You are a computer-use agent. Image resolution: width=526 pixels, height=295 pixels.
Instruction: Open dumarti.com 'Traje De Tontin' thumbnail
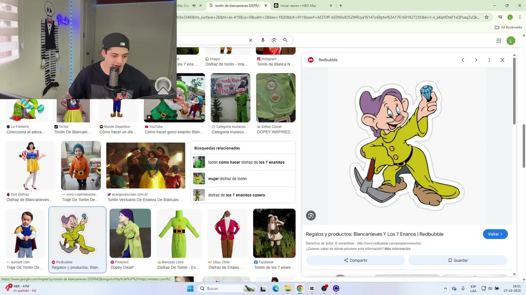[x=25, y=234]
